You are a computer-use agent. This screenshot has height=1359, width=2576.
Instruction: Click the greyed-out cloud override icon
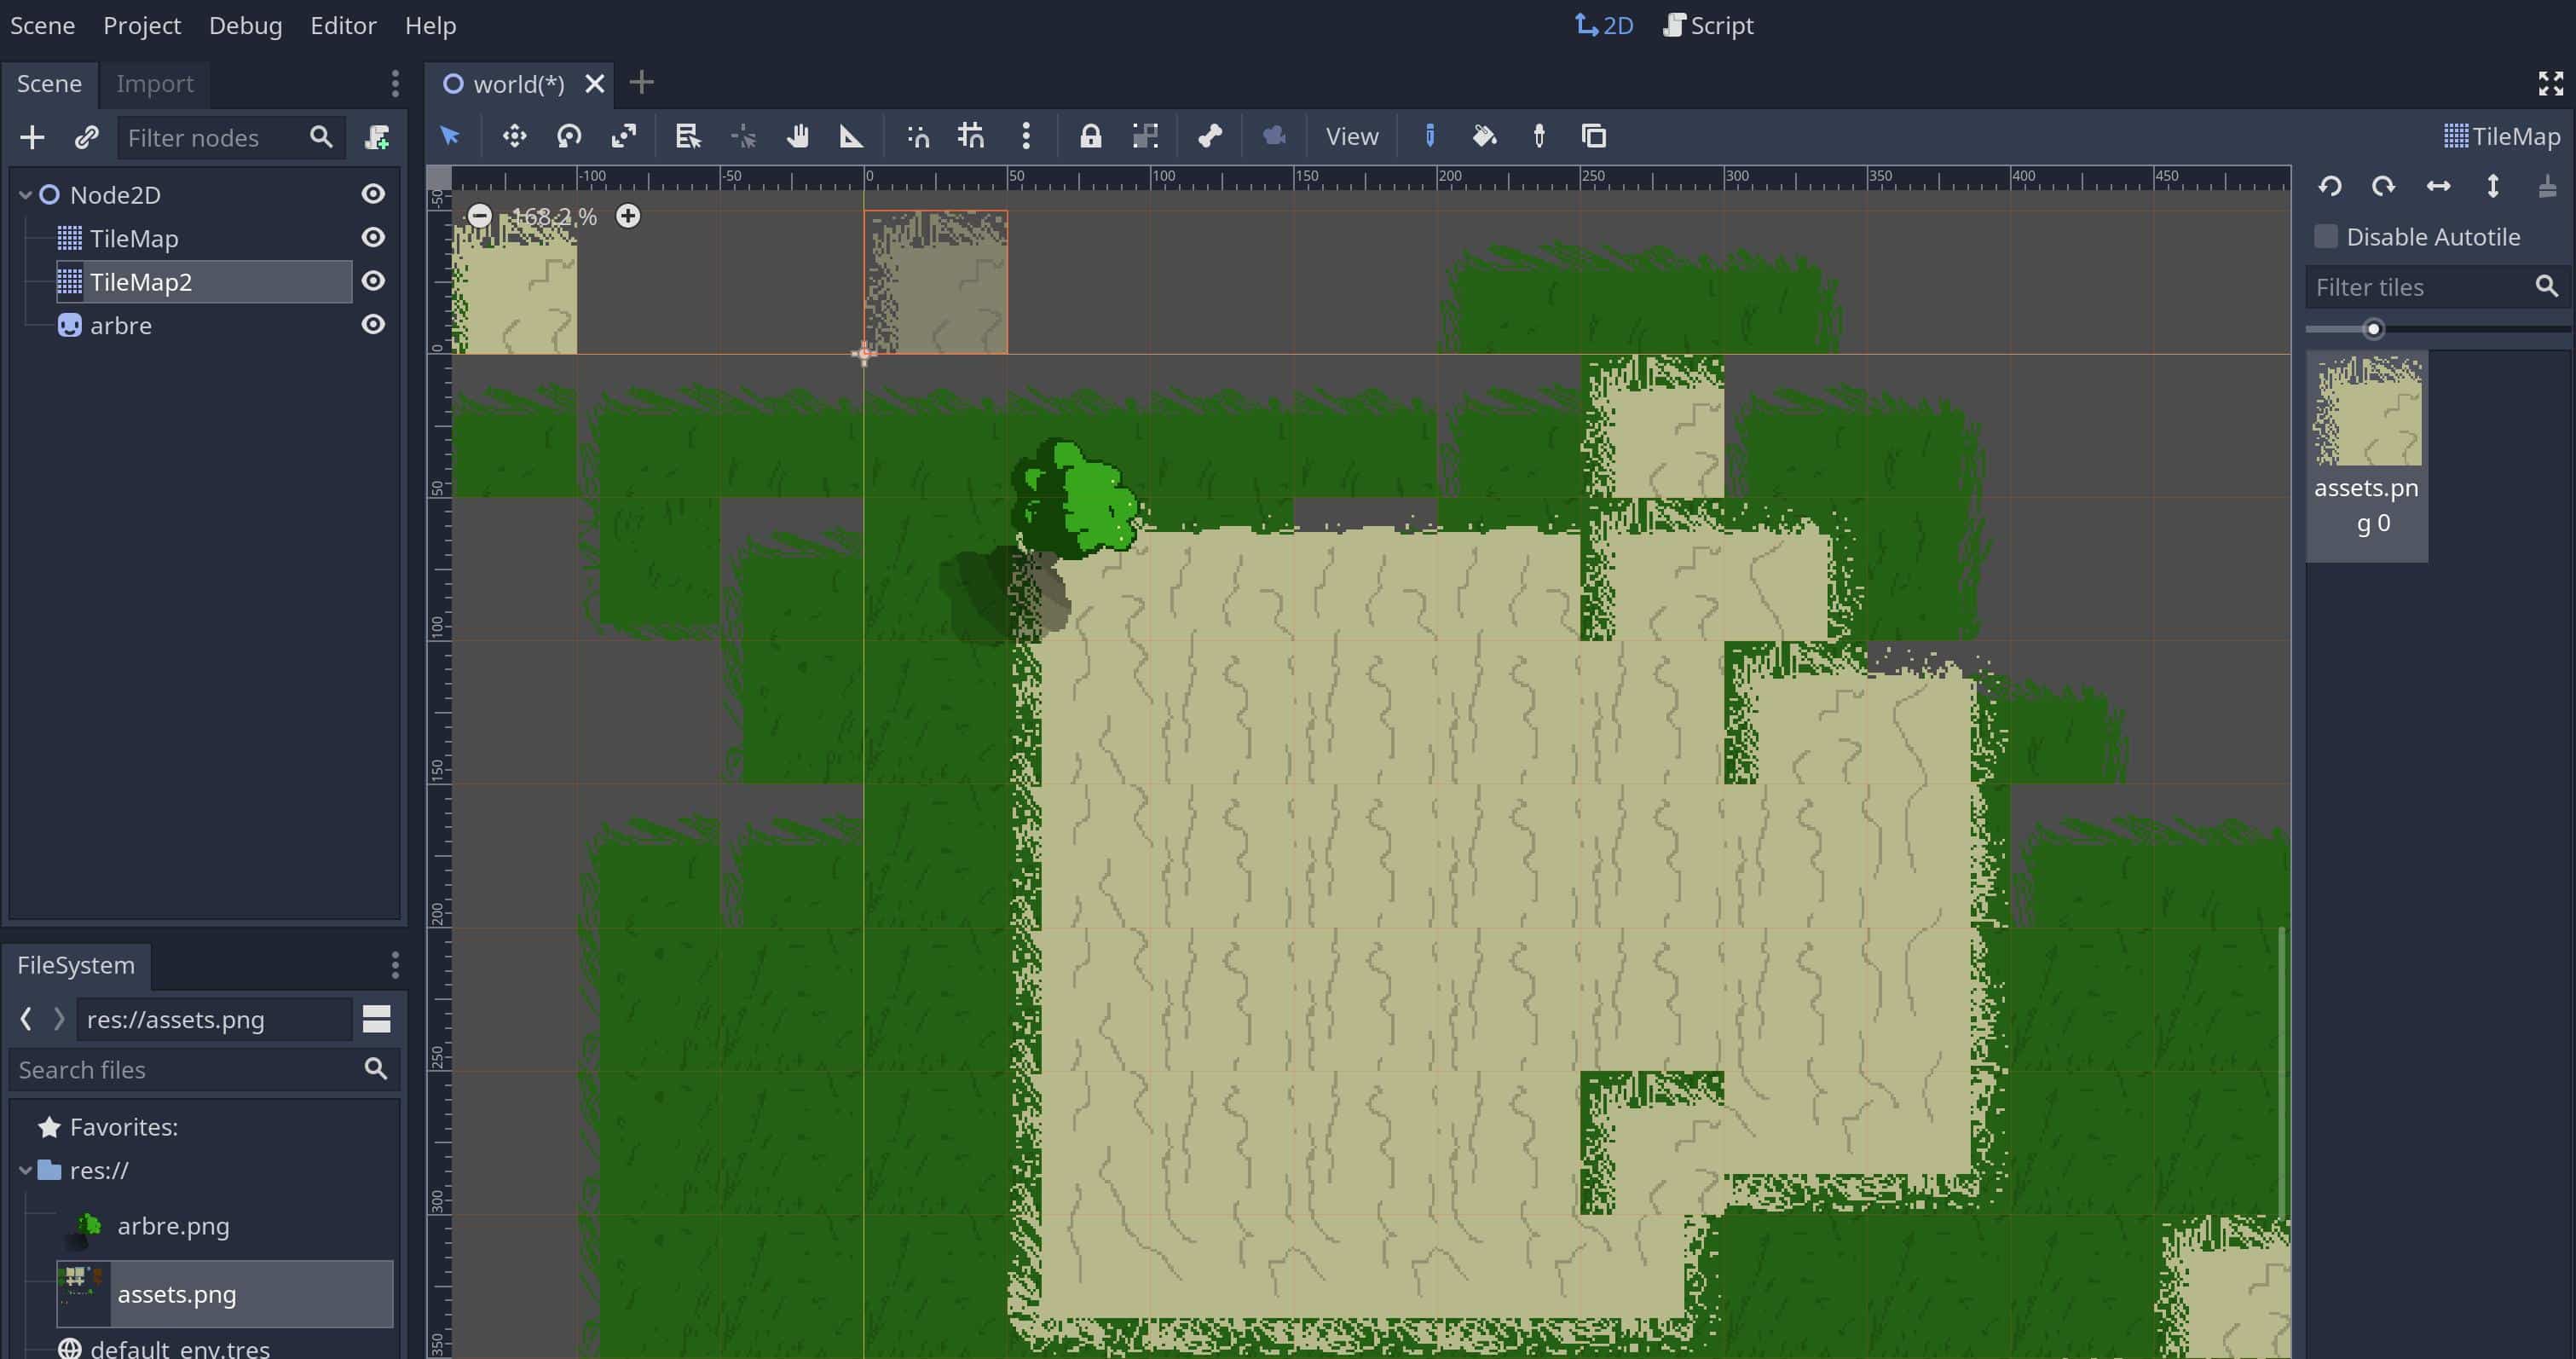click(1274, 136)
